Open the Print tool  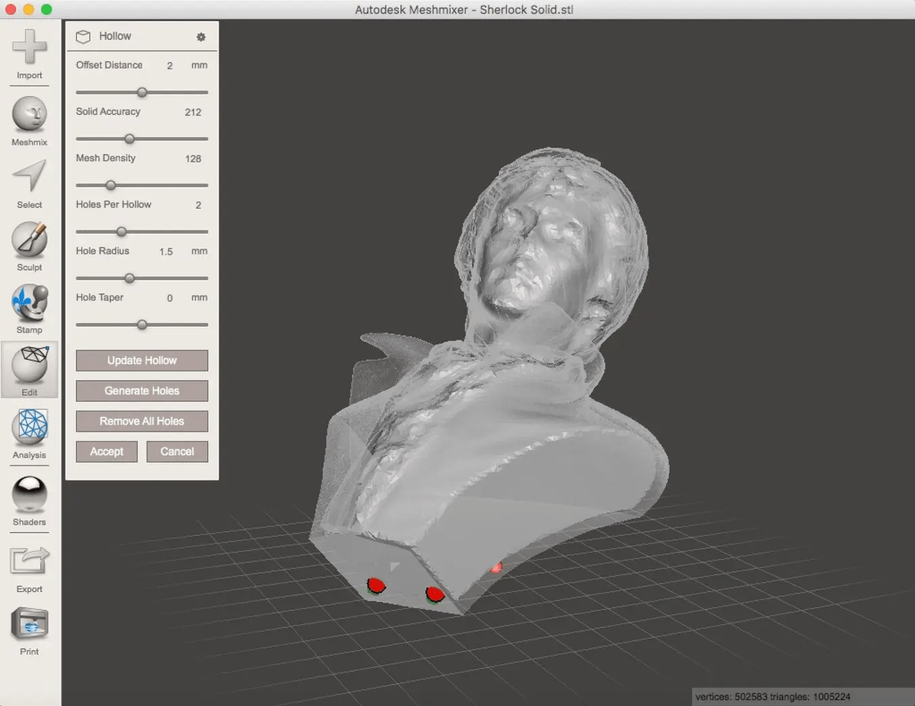pos(29,625)
